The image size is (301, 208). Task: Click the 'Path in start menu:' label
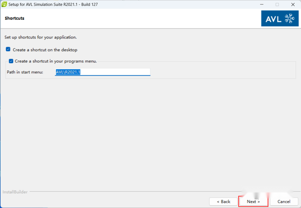[x=25, y=72]
